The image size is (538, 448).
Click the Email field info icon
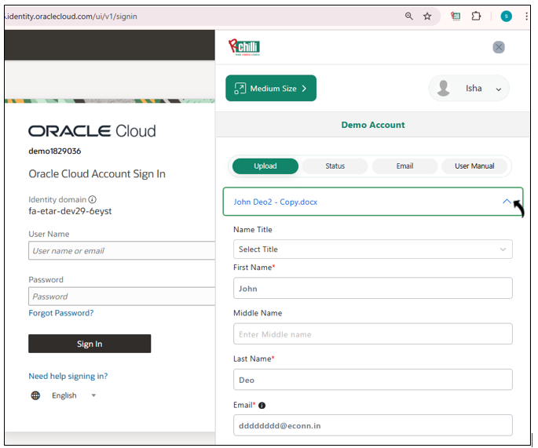pyautogui.click(x=262, y=406)
